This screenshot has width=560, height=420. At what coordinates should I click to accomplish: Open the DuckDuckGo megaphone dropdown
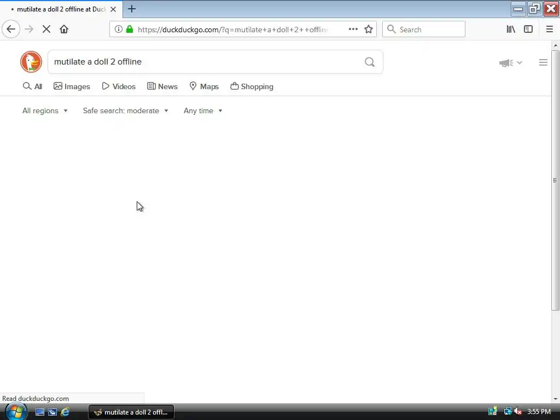[x=511, y=63]
